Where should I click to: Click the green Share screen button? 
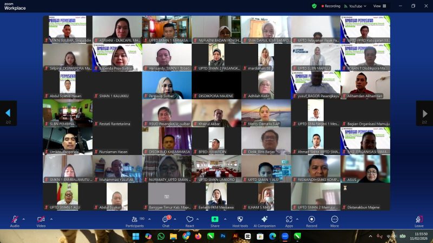215,219
